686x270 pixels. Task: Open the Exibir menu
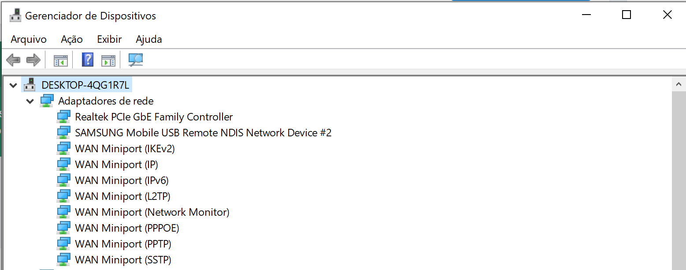pos(109,39)
